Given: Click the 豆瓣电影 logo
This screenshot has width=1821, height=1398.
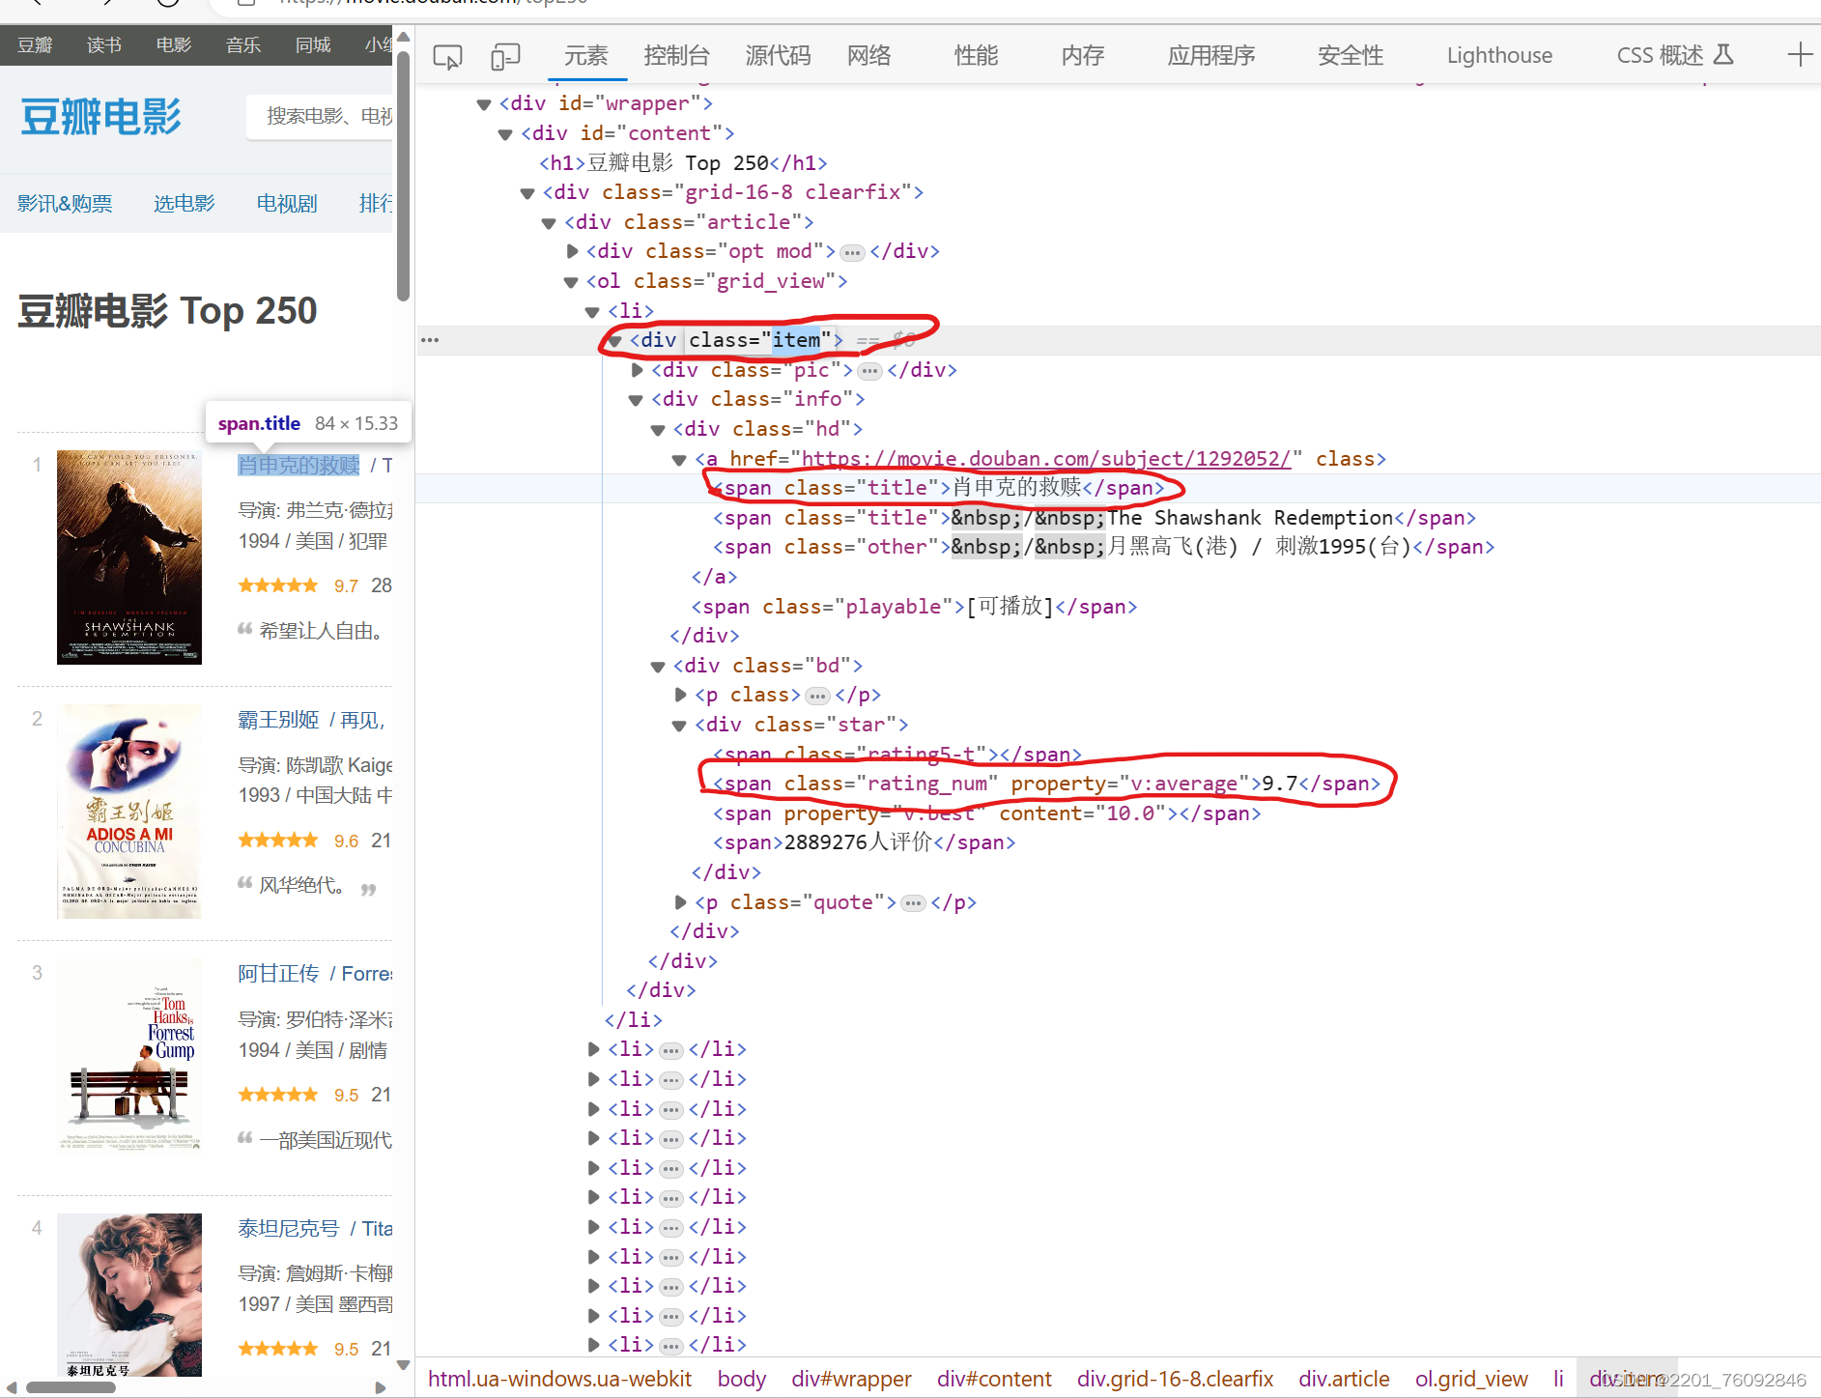Looking at the screenshot, I should (101, 117).
